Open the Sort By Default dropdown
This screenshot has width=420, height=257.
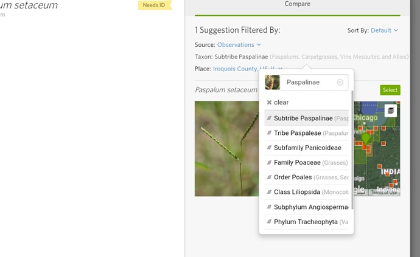tap(384, 30)
